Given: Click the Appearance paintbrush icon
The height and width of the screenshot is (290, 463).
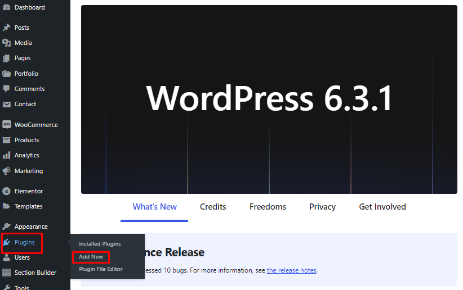Looking at the screenshot, I should pos(7,226).
